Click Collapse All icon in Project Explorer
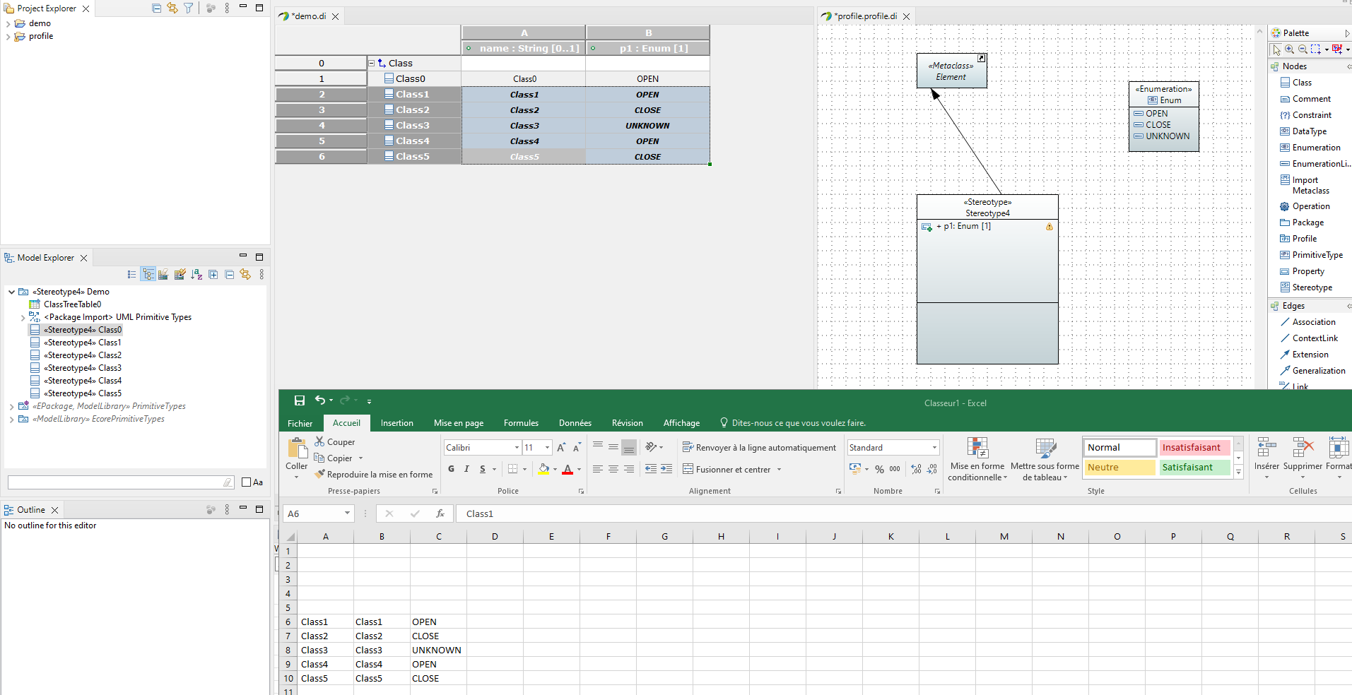 pos(157,8)
